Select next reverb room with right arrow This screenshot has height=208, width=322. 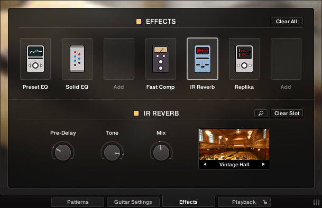coord(263,164)
